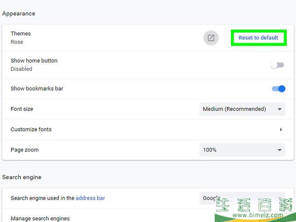Click the Reset to default button
The height and width of the screenshot is (222, 296).
point(258,38)
